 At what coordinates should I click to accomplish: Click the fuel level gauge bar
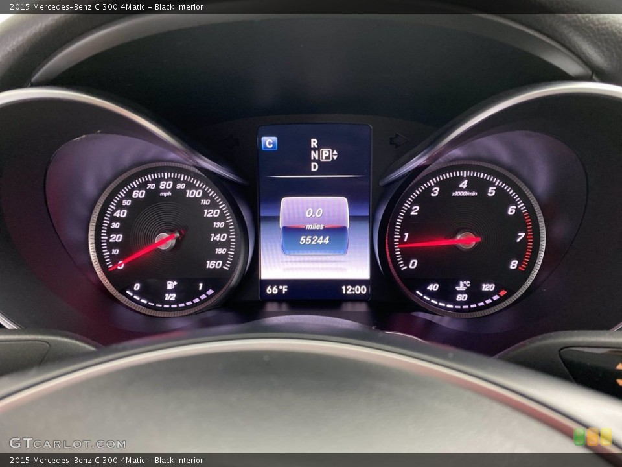click(170, 300)
